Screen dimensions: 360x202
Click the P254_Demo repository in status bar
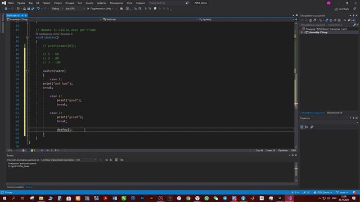pos(322,192)
